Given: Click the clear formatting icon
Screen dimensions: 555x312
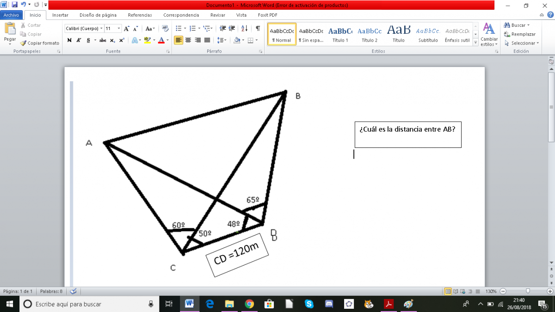Looking at the screenshot, I should 165,29.
